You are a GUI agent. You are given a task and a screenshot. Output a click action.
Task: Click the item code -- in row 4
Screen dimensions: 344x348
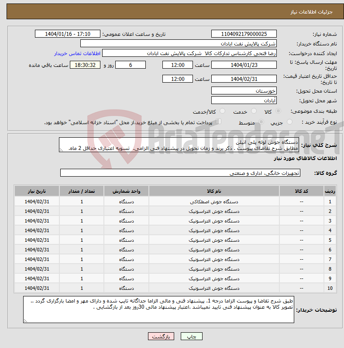302,230
